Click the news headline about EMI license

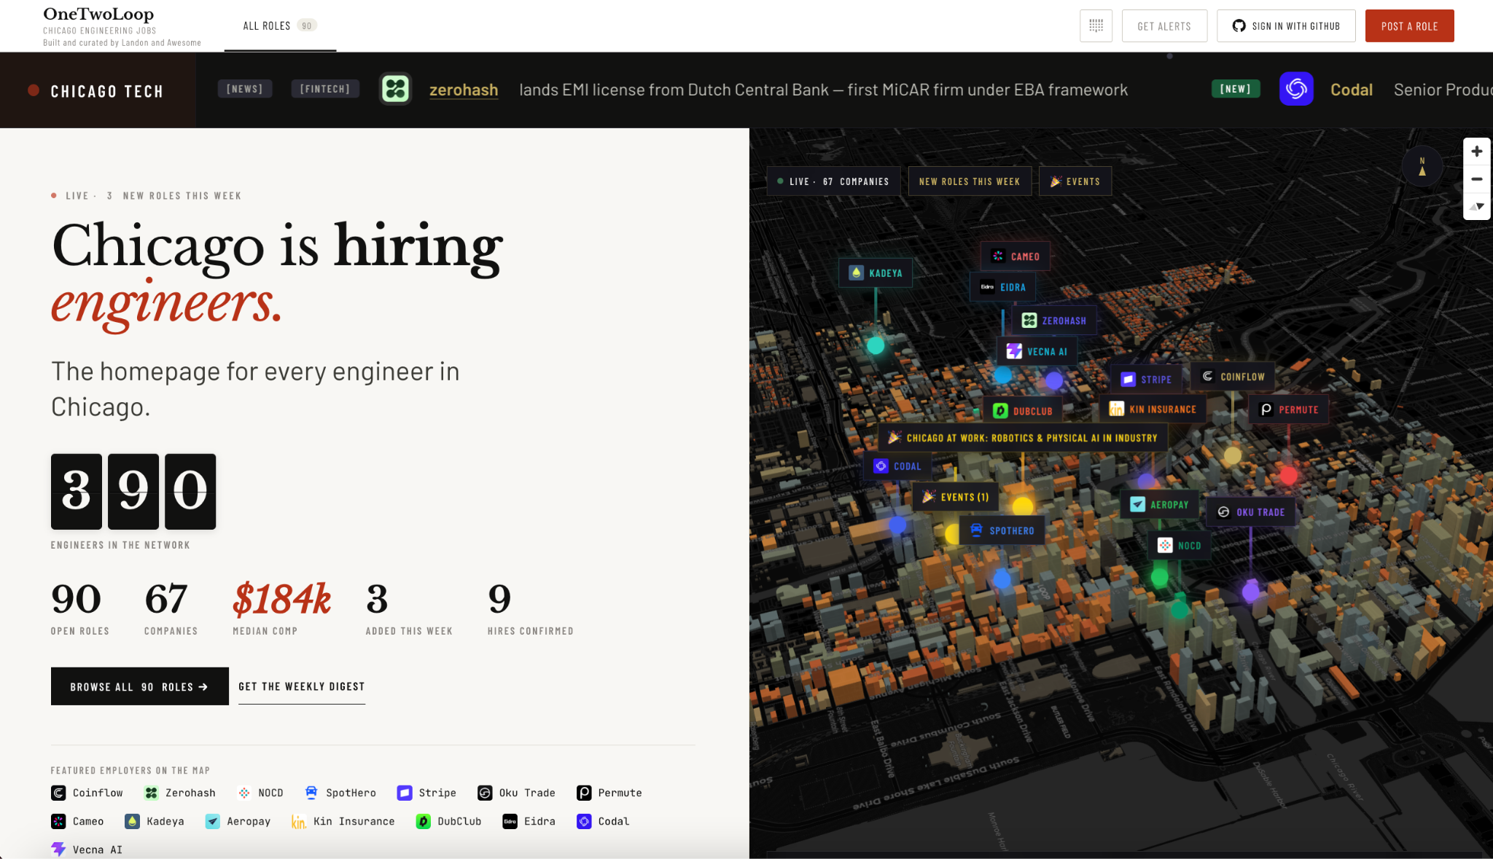coord(823,90)
